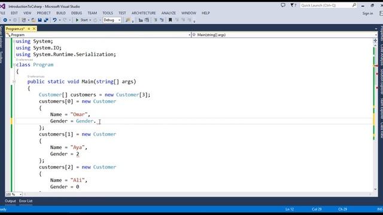Open the TOOLS menu
Screen dimensions: 383x215
click(x=108, y=13)
